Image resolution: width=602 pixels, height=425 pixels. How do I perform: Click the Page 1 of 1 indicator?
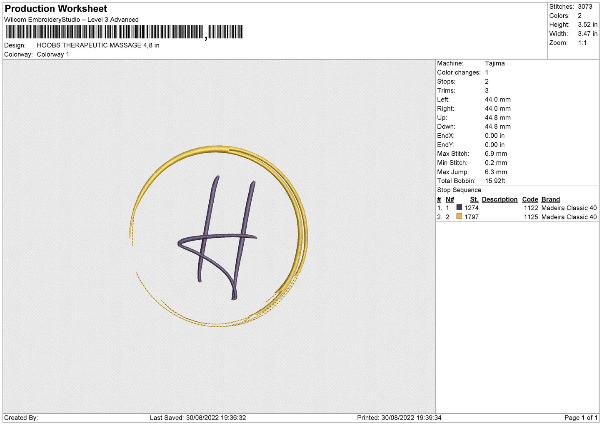point(581,418)
